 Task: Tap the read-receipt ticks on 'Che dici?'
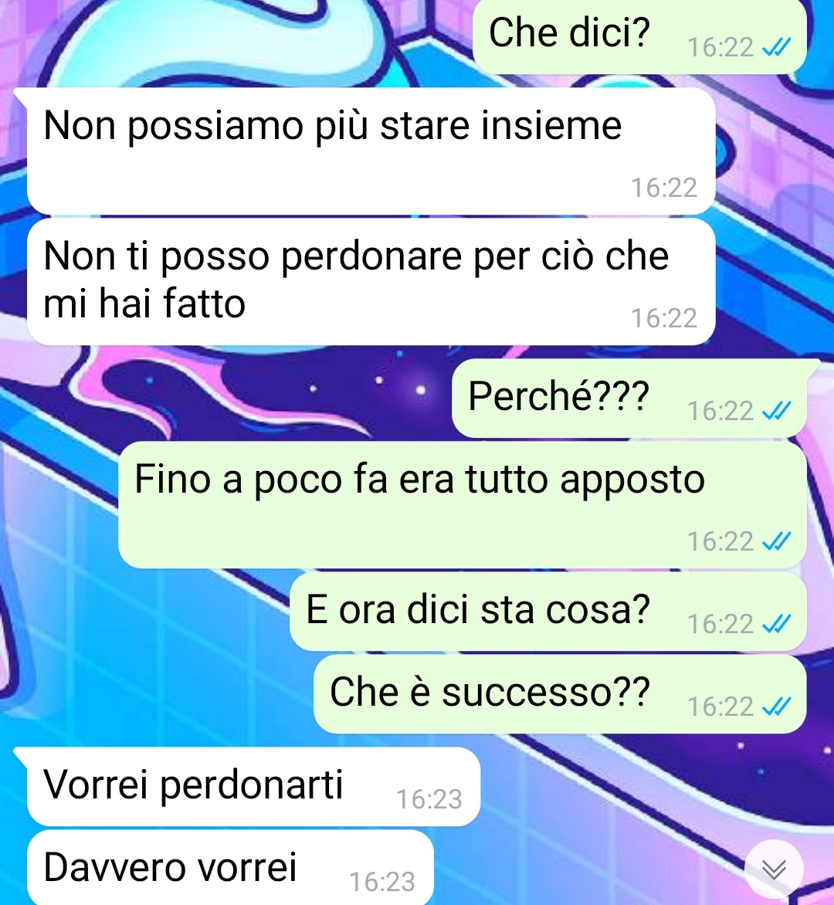tap(776, 47)
